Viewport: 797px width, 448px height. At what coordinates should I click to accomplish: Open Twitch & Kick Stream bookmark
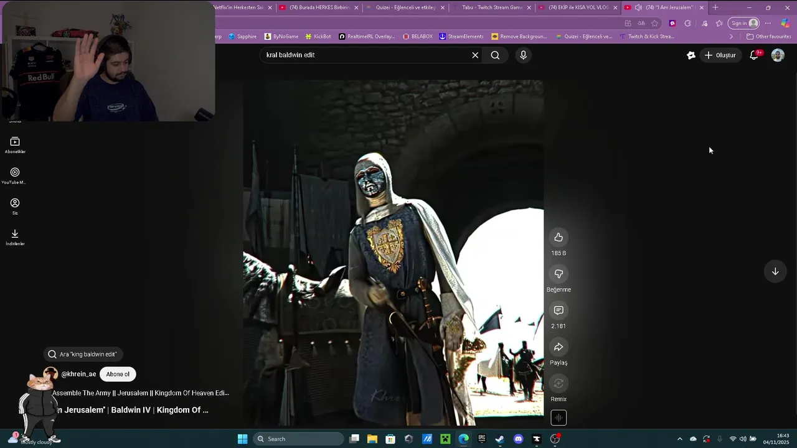646,36
